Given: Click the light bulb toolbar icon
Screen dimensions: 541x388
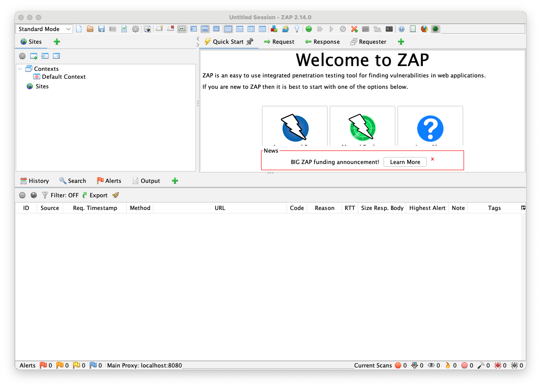Looking at the screenshot, I should point(297,29).
